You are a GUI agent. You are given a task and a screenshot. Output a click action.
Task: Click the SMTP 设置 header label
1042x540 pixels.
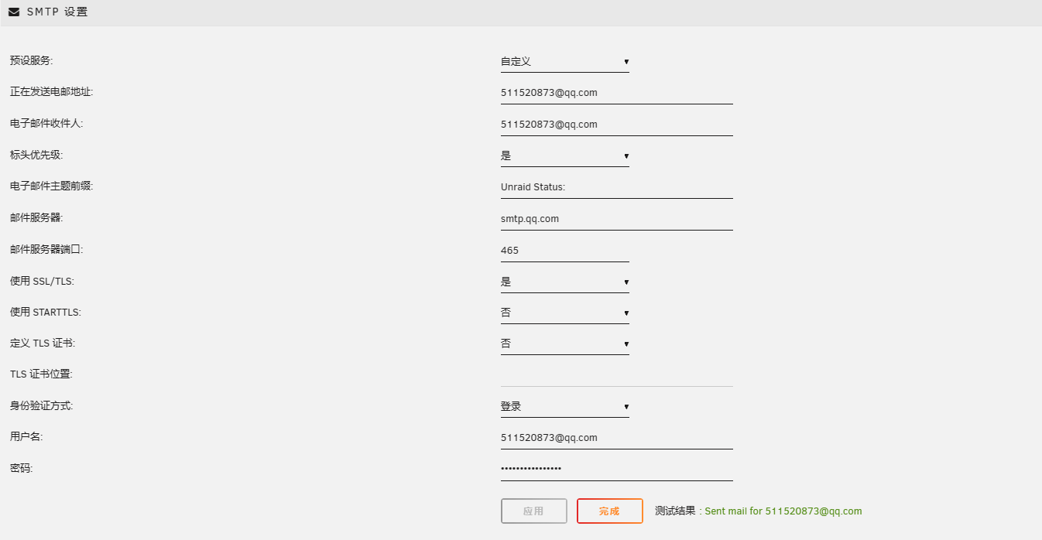[56, 11]
